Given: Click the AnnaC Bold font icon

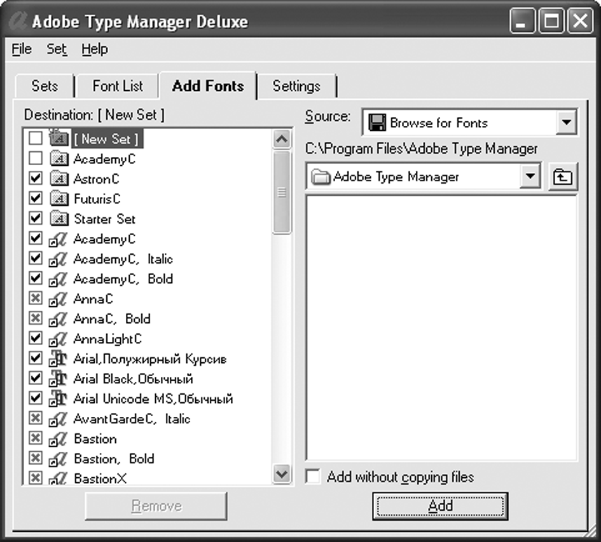Looking at the screenshot, I should [59, 319].
